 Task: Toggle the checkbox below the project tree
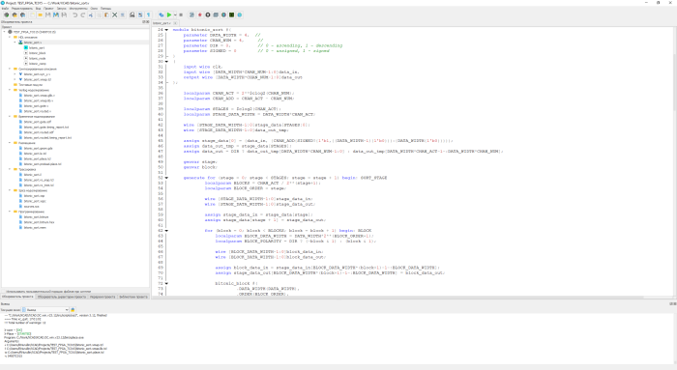[x=4, y=292]
